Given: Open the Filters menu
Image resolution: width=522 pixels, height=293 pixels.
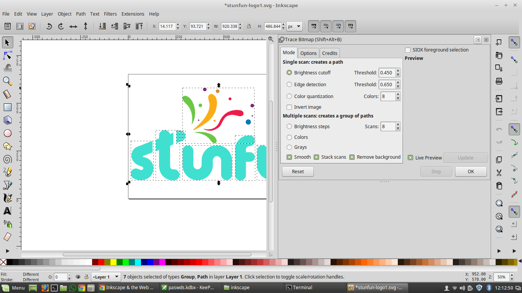Looking at the screenshot, I should [110, 14].
